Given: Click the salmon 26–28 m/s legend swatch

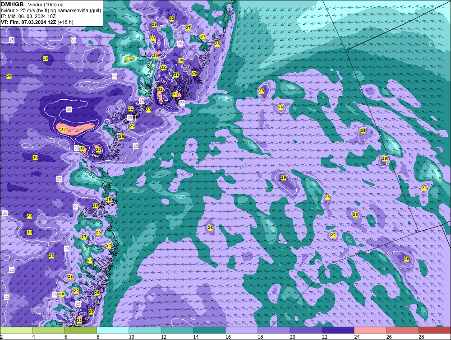Looking at the screenshot, I should 403,330.
